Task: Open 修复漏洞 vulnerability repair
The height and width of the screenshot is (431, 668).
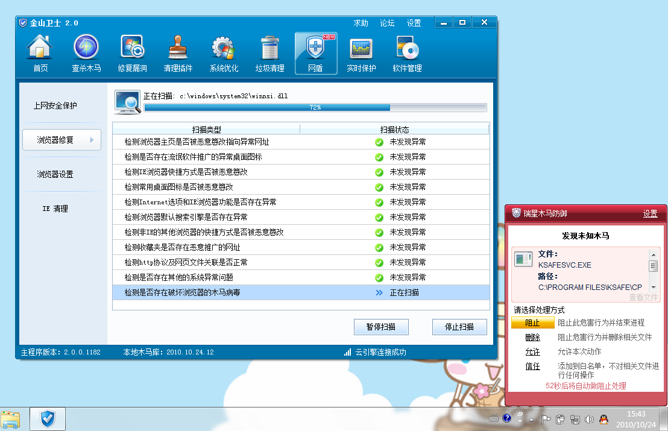Action: [x=132, y=53]
